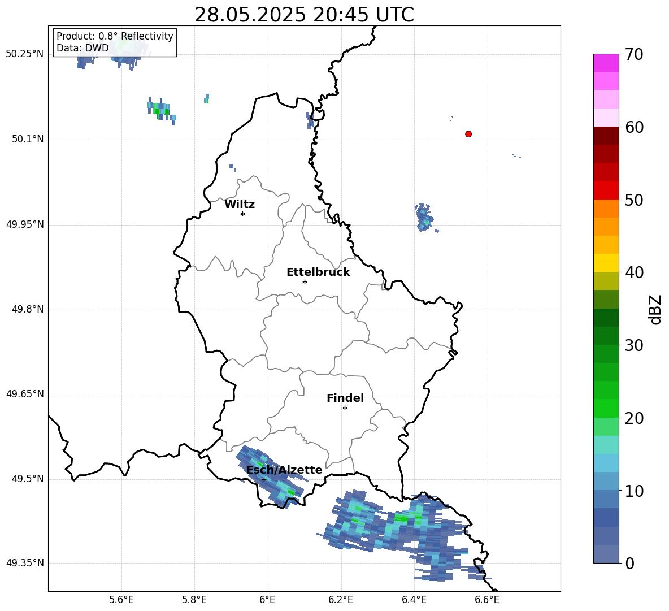Click the 5.6°E longitude label

click(121, 600)
